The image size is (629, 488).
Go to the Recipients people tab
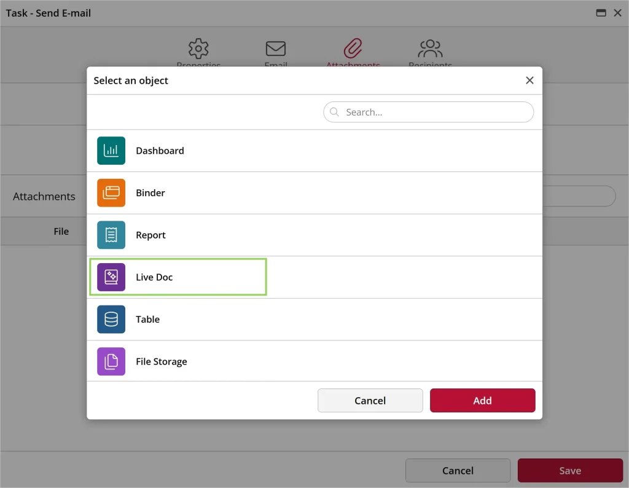430,50
